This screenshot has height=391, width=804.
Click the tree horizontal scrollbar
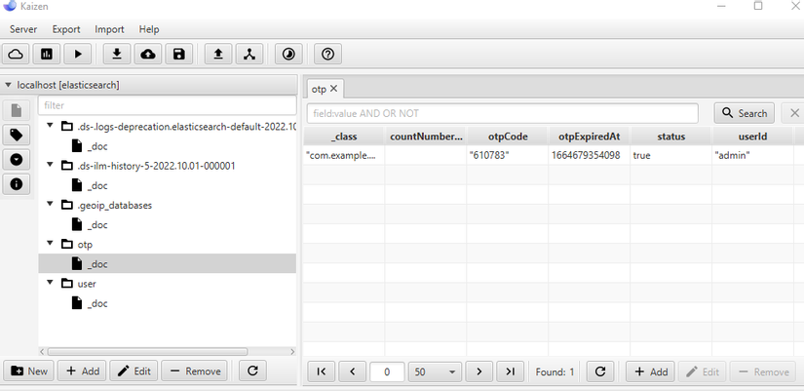[x=148, y=352]
